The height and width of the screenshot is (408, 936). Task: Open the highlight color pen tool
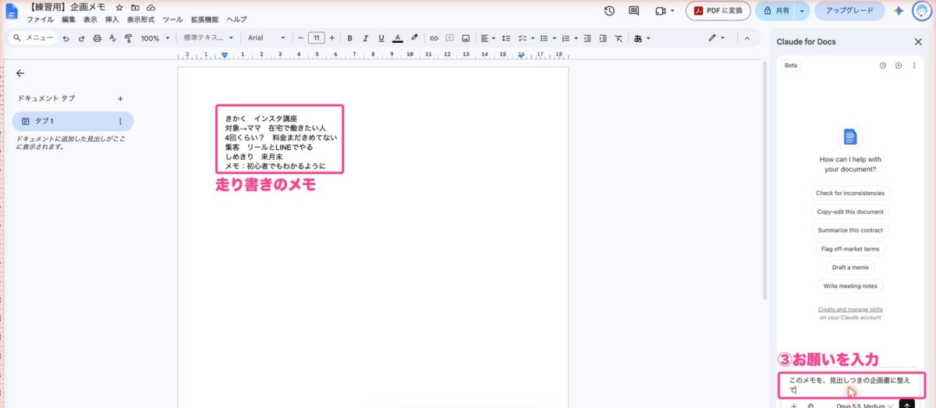point(414,37)
